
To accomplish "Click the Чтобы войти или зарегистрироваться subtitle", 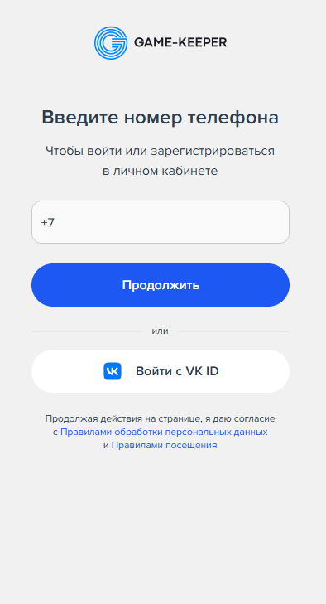I will 161,151.
